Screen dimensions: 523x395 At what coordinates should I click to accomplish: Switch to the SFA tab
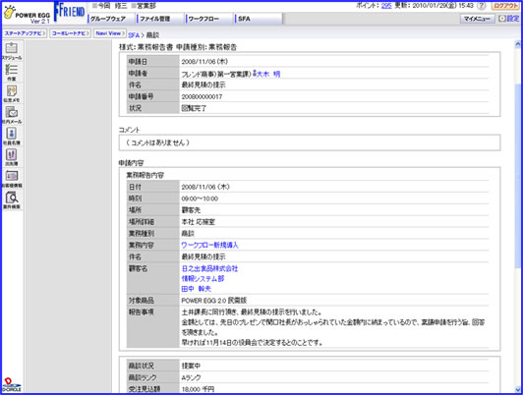tap(244, 19)
